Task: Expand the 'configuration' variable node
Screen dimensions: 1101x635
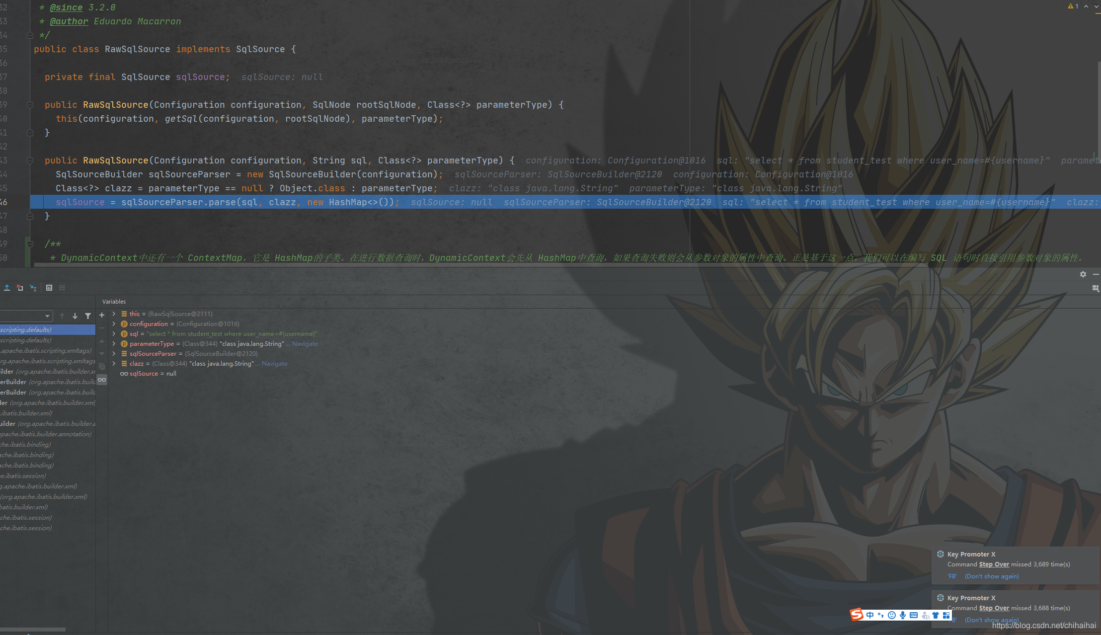Action: point(114,324)
